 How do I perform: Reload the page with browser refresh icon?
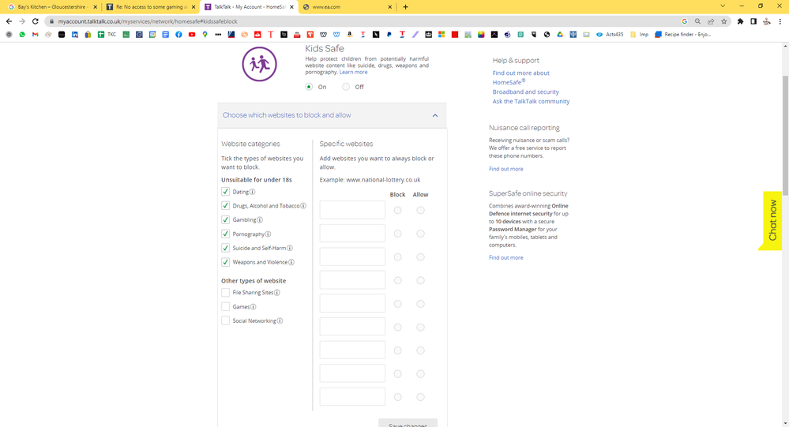point(35,21)
